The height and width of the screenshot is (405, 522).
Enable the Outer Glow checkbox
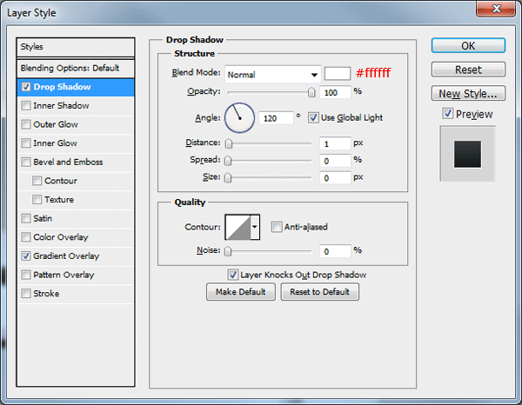click(26, 124)
